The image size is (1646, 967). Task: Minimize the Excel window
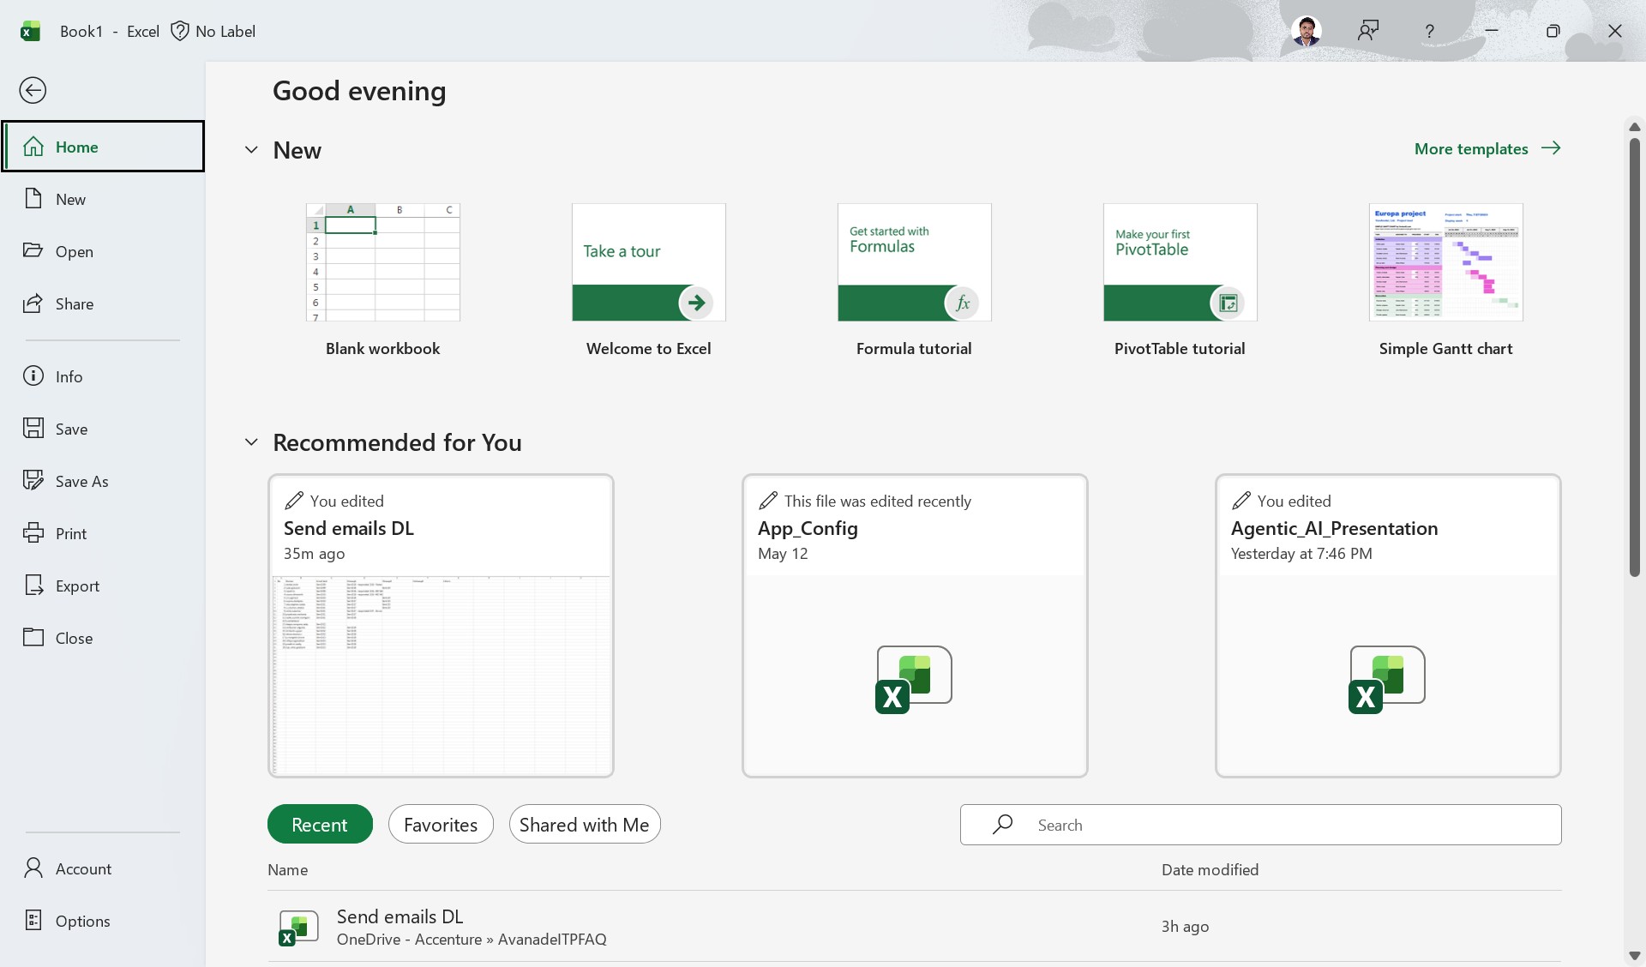(x=1492, y=31)
